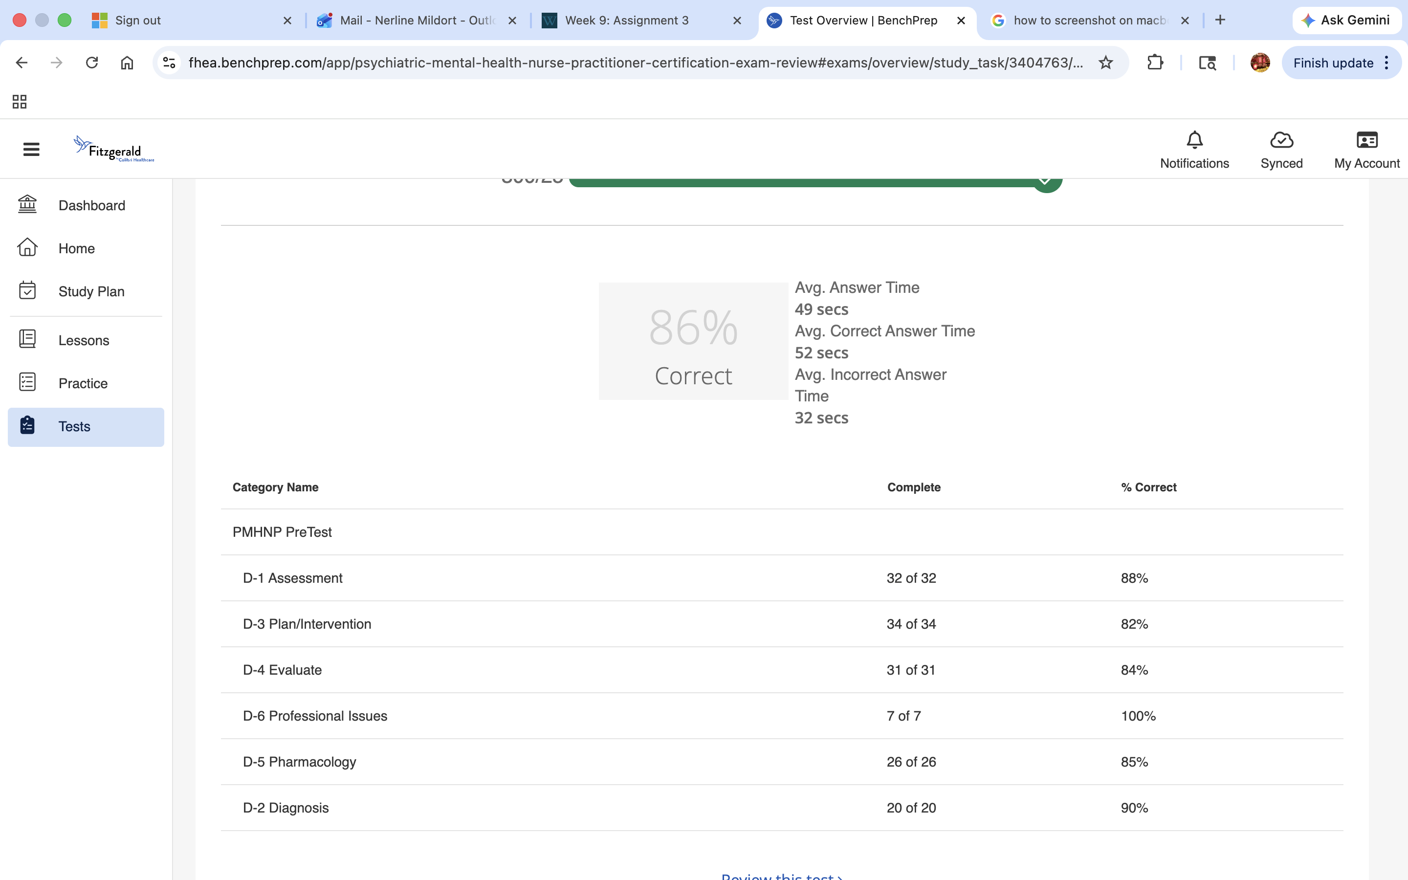The width and height of the screenshot is (1408, 880).
Task: Go to Dashboard in sidebar
Action: point(91,205)
